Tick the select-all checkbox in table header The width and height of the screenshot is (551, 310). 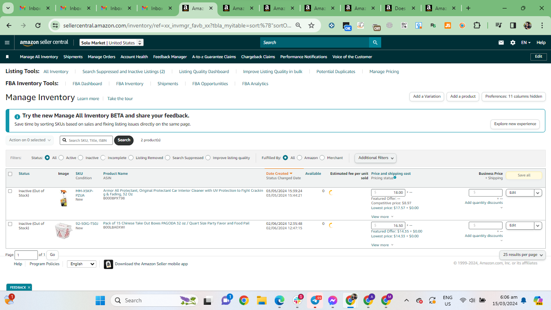[x=10, y=174]
